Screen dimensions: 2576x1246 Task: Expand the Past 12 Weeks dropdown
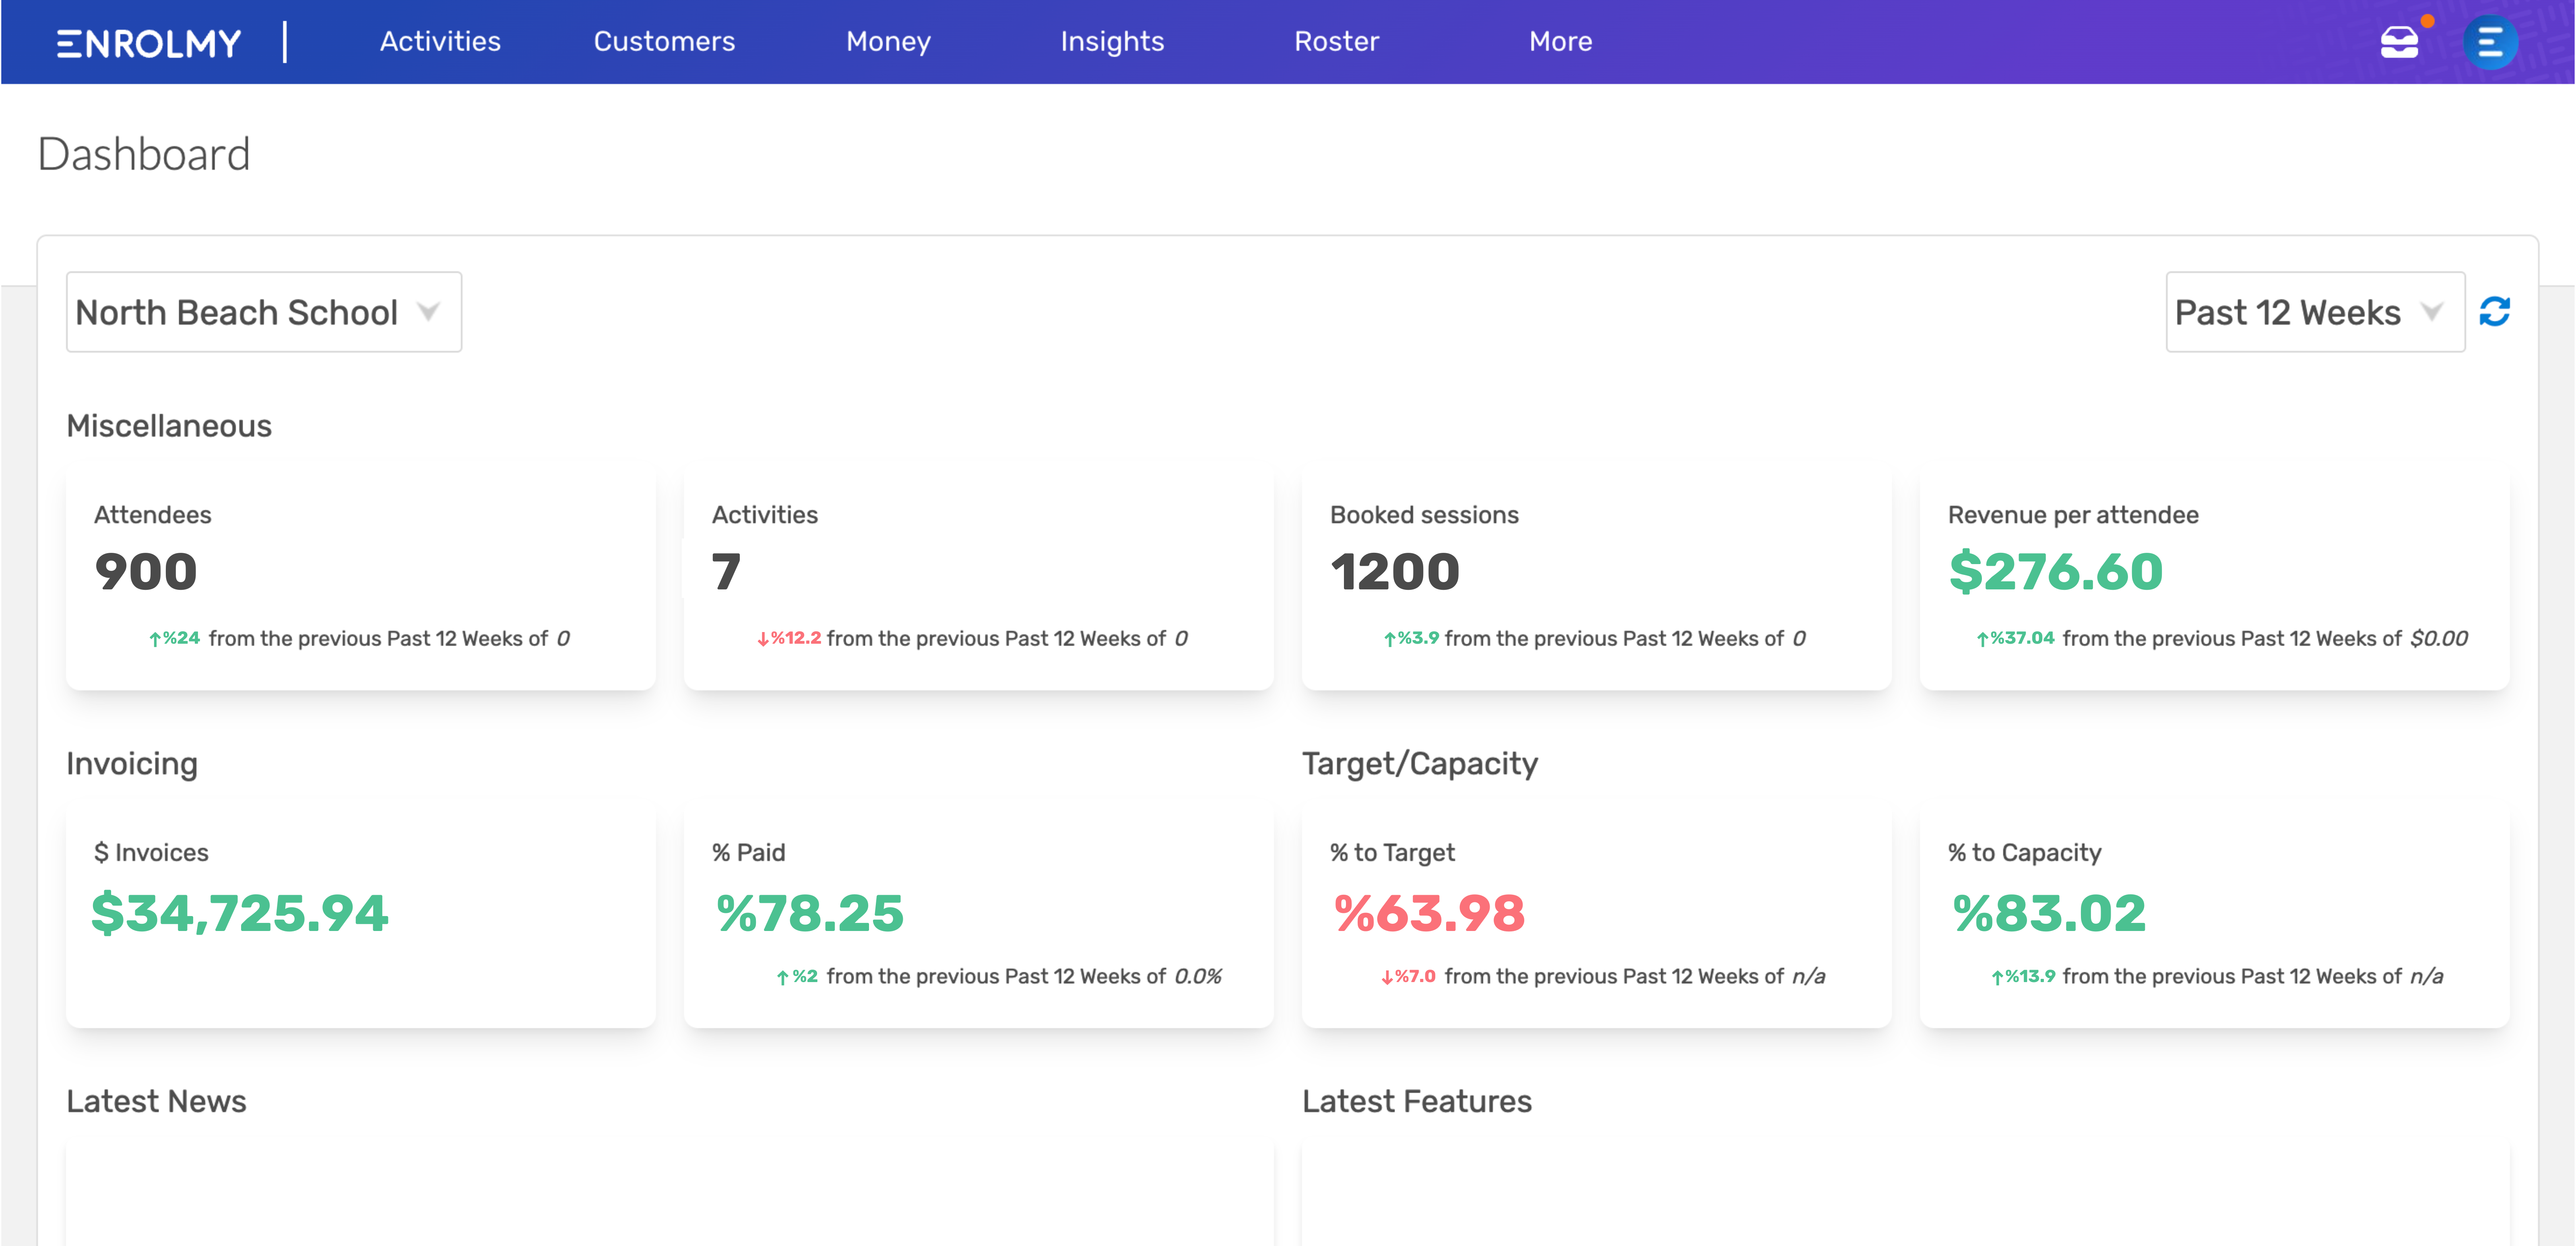[2315, 312]
